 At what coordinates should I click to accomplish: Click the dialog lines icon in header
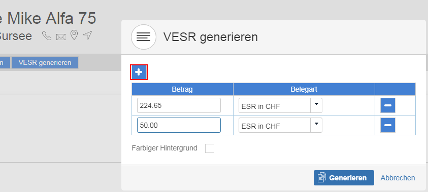coord(144,37)
